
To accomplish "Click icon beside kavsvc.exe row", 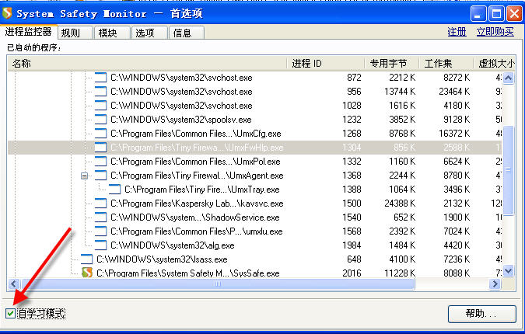I will 100,204.
